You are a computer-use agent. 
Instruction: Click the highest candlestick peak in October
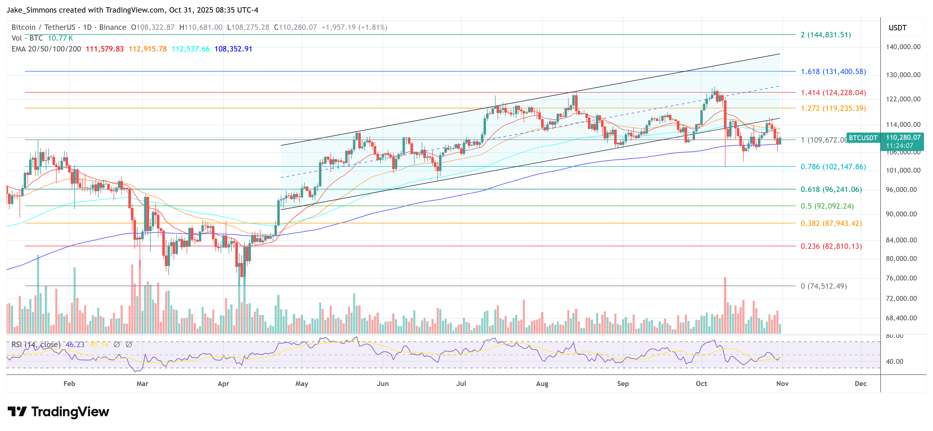pyautogui.click(x=715, y=88)
